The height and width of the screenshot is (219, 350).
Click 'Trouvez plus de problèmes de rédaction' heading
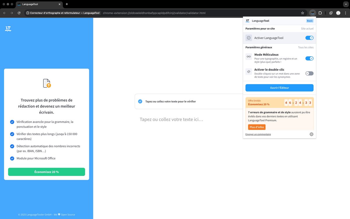pyautogui.click(x=47, y=106)
